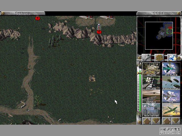The width and height of the screenshot is (182, 136).
Task: Click the credits counter showing 1124
Action: [x=159, y=13]
